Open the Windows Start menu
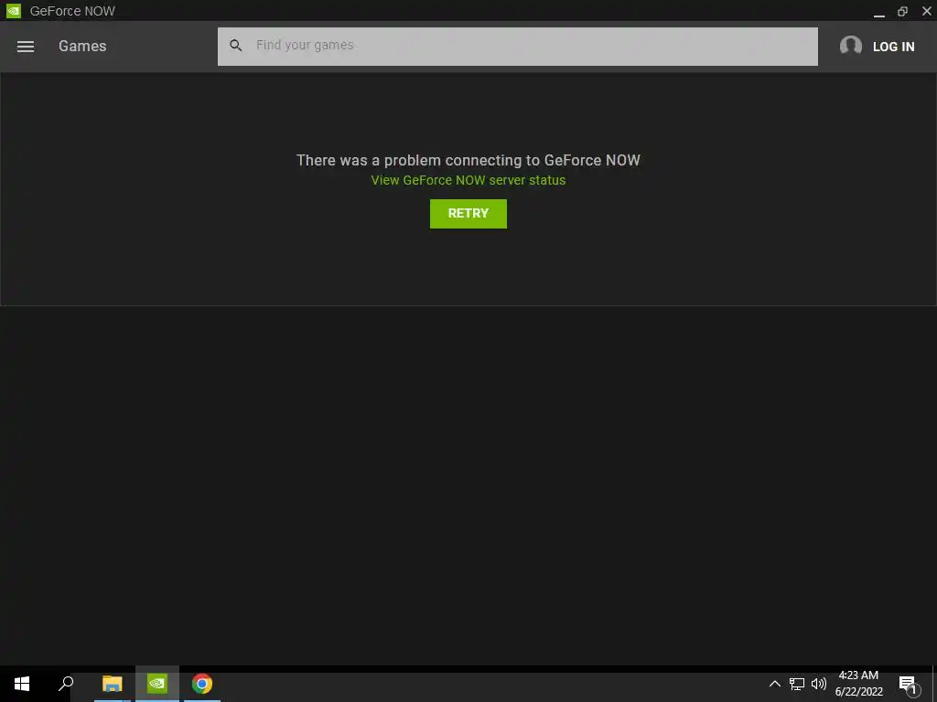 coord(22,684)
